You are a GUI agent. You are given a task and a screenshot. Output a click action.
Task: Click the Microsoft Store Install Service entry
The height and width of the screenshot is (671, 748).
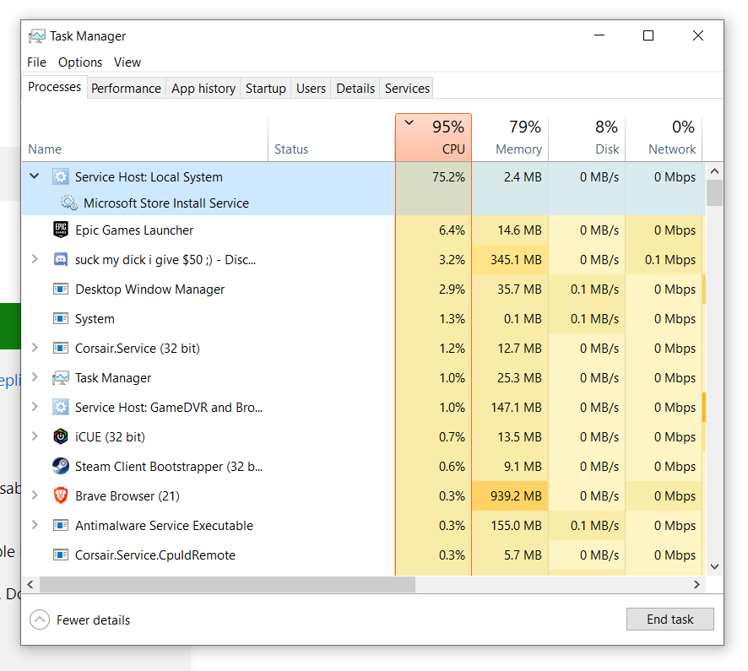coord(166,203)
